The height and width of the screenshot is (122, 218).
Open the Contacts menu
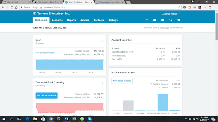(x=99, y=20)
